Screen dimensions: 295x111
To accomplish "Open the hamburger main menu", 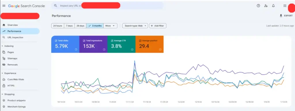I will coord(4,6).
